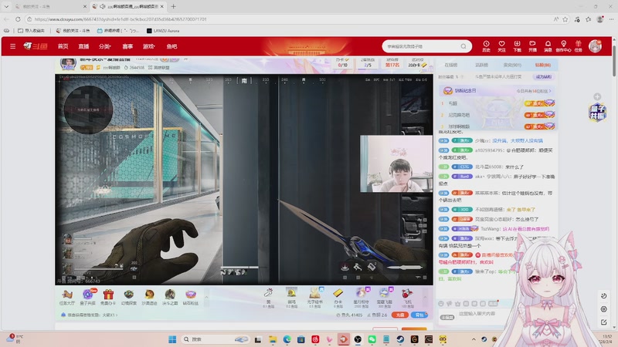Expand the gift list chevron on right
The image size is (618, 347).
tap(426, 298)
